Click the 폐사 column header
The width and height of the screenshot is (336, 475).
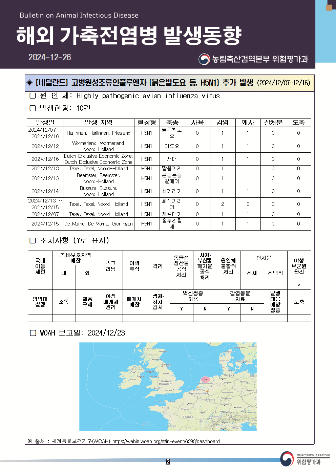pos(248,123)
